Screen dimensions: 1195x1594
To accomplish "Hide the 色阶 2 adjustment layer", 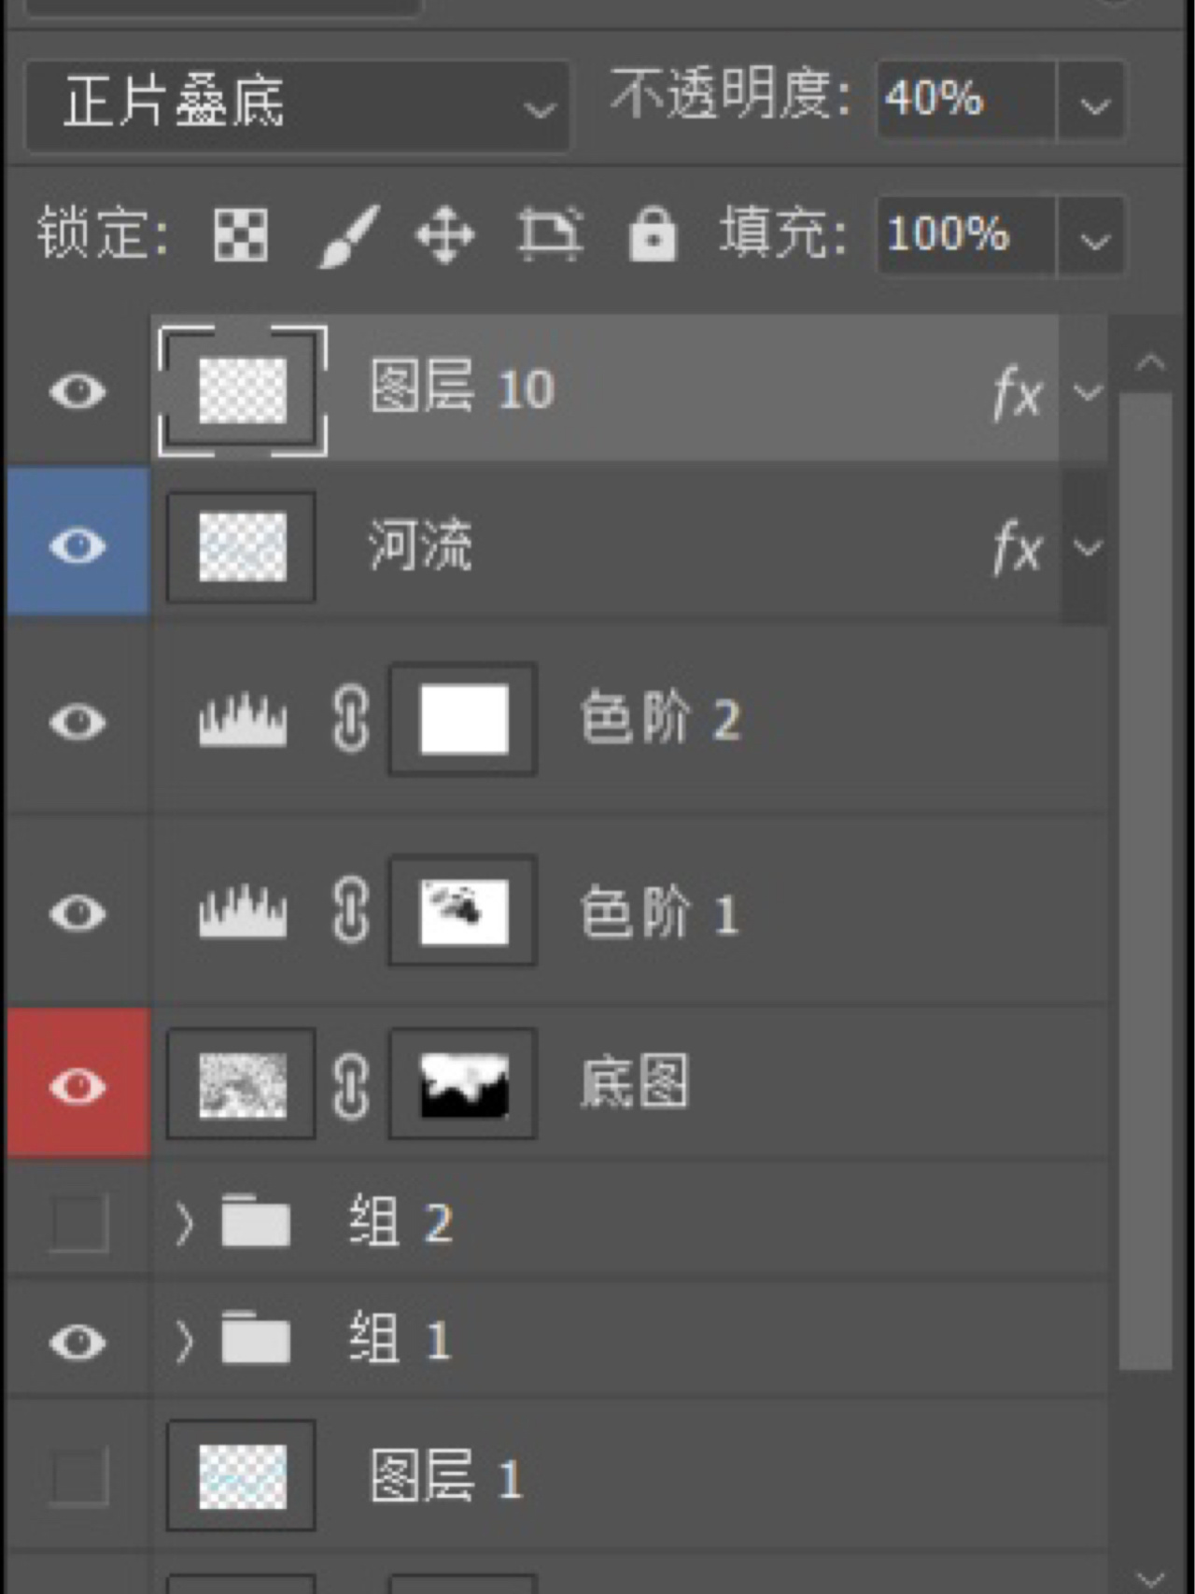I will [x=77, y=721].
